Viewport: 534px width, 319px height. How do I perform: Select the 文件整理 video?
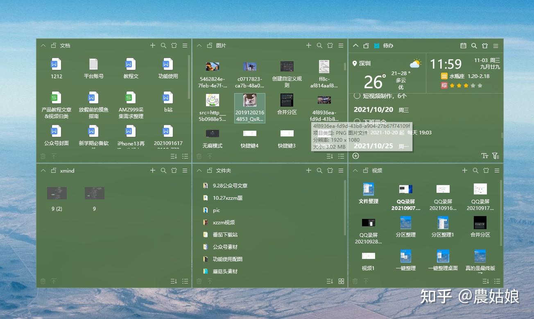[369, 194]
